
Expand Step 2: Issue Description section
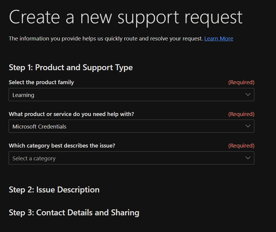coord(54,190)
